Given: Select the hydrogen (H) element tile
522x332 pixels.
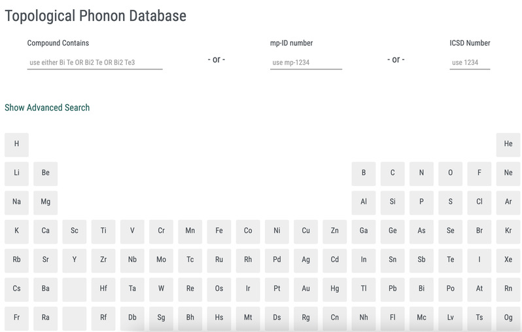Looking at the screenshot, I should click(16, 145).
